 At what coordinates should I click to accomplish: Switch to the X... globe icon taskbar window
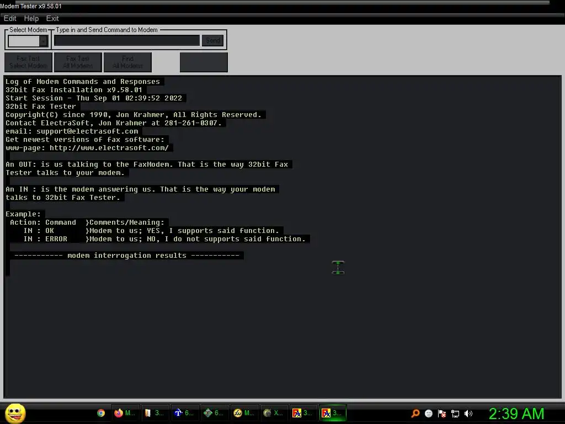(x=273, y=413)
